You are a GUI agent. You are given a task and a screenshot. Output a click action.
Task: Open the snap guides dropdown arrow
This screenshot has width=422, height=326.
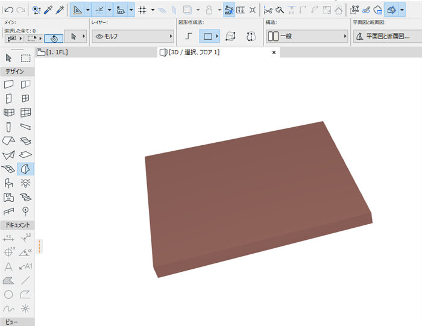(x=109, y=10)
